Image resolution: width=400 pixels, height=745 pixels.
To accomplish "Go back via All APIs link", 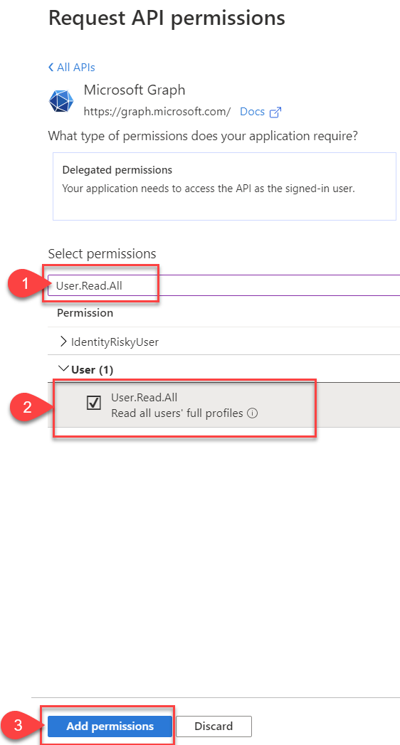I will click(76, 68).
